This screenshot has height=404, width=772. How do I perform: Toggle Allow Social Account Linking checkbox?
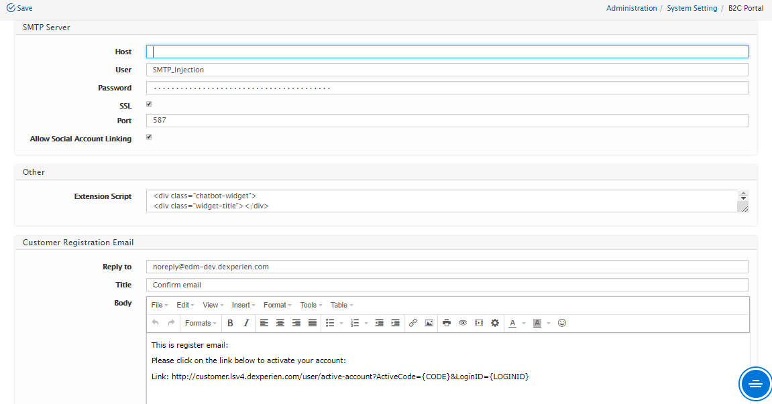149,137
